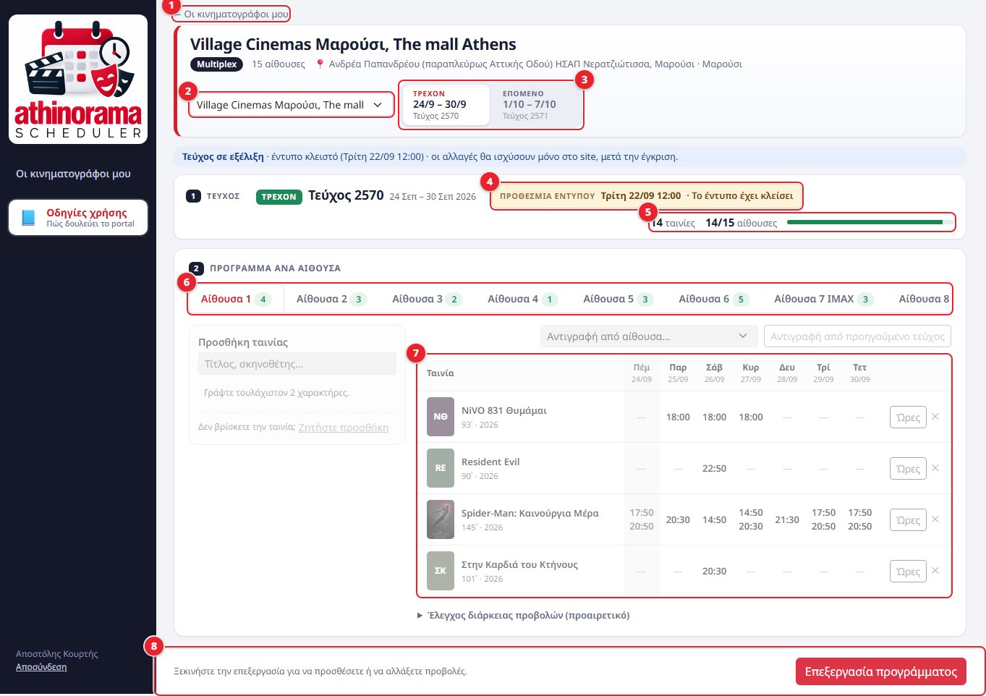Open the Οδηγίες χρήσης guide button
The width and height of the screenshot is (986, 696).
(78, 218)
